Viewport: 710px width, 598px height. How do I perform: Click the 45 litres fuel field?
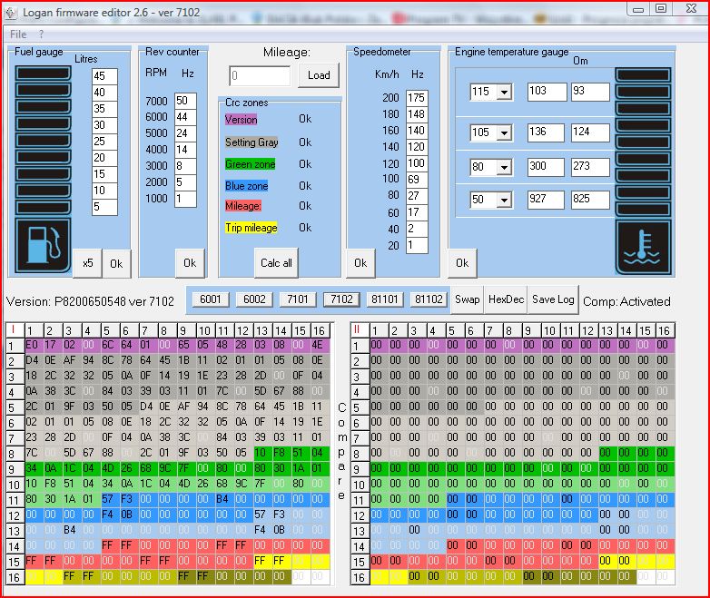[104, 76]
